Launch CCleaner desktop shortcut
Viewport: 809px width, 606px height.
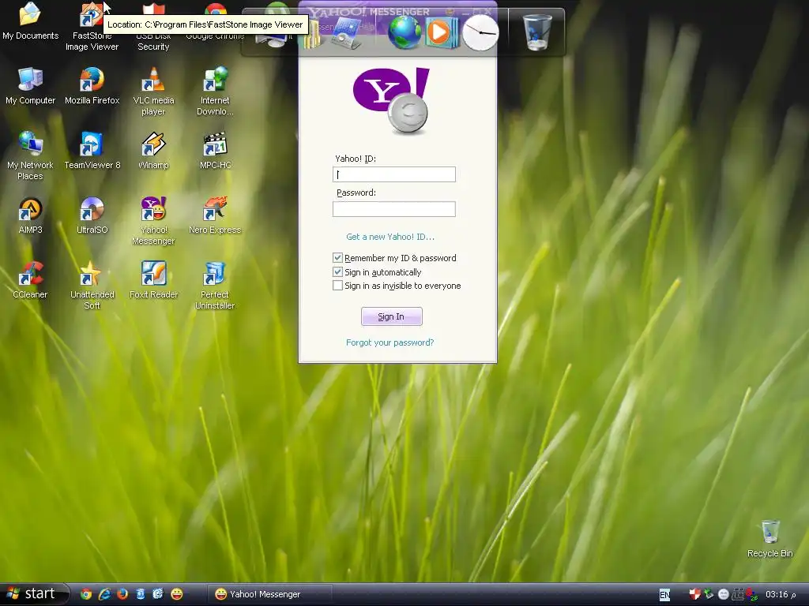tap(30, 280)
